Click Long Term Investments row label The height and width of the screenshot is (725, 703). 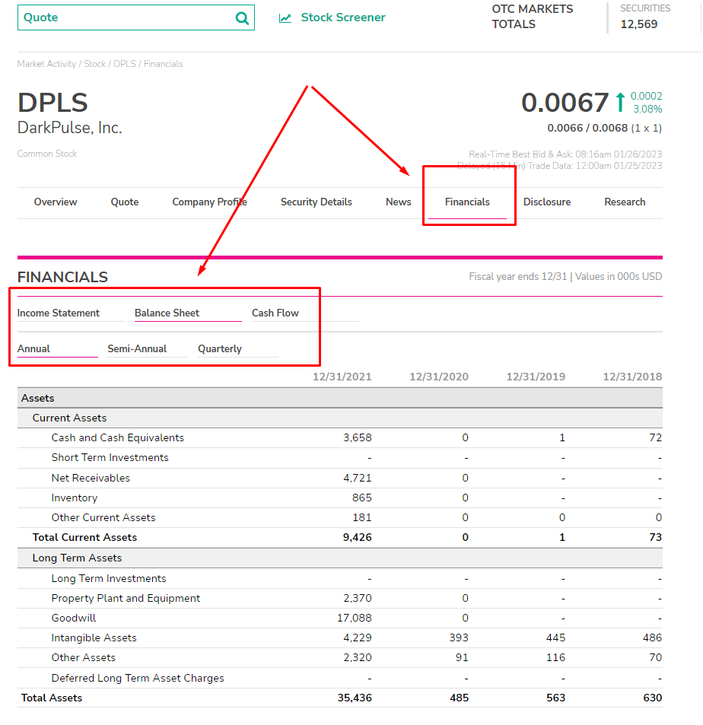109,578
